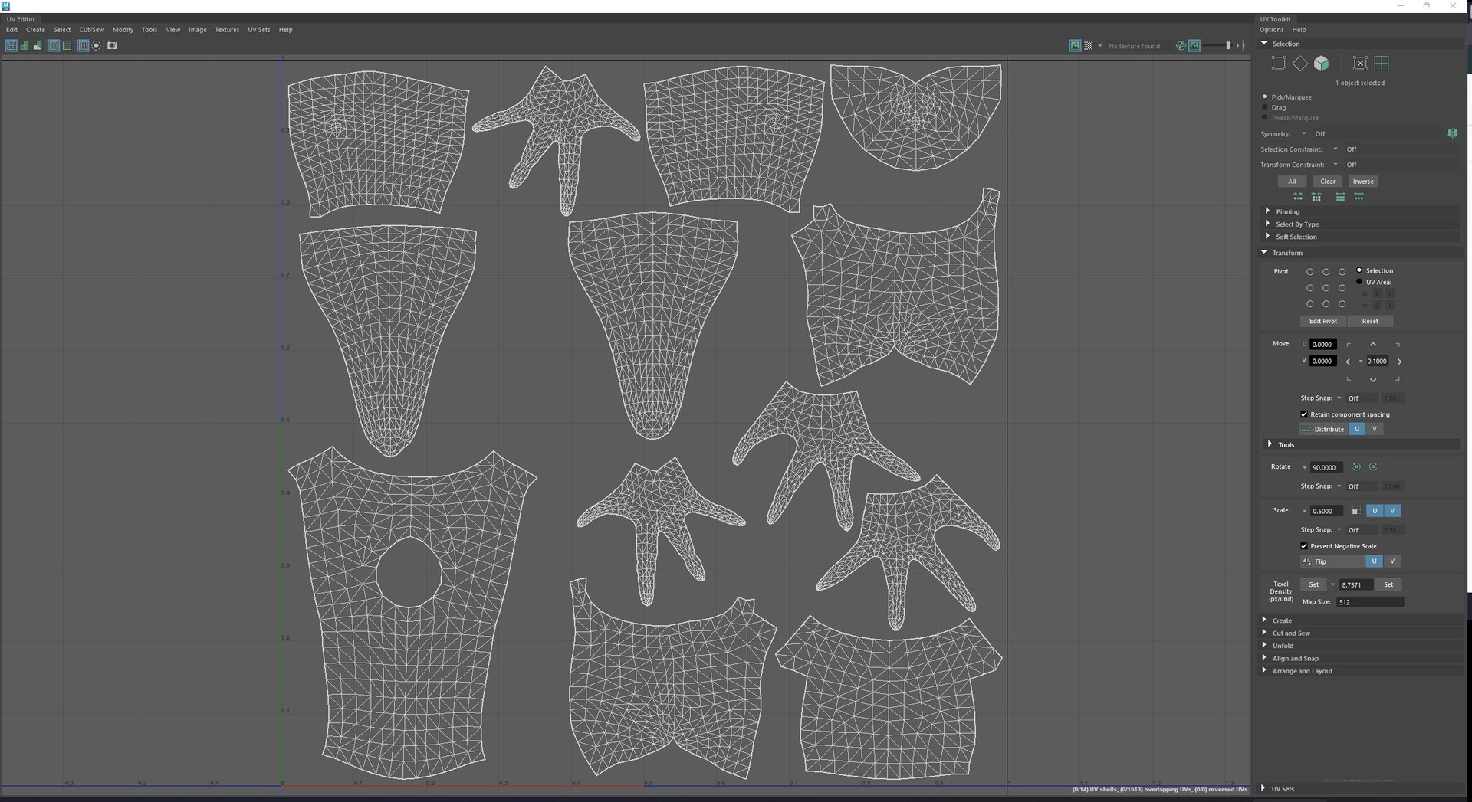
Task: Rotate clockwise using the second Rotate icon
Action: point(1373,466)
